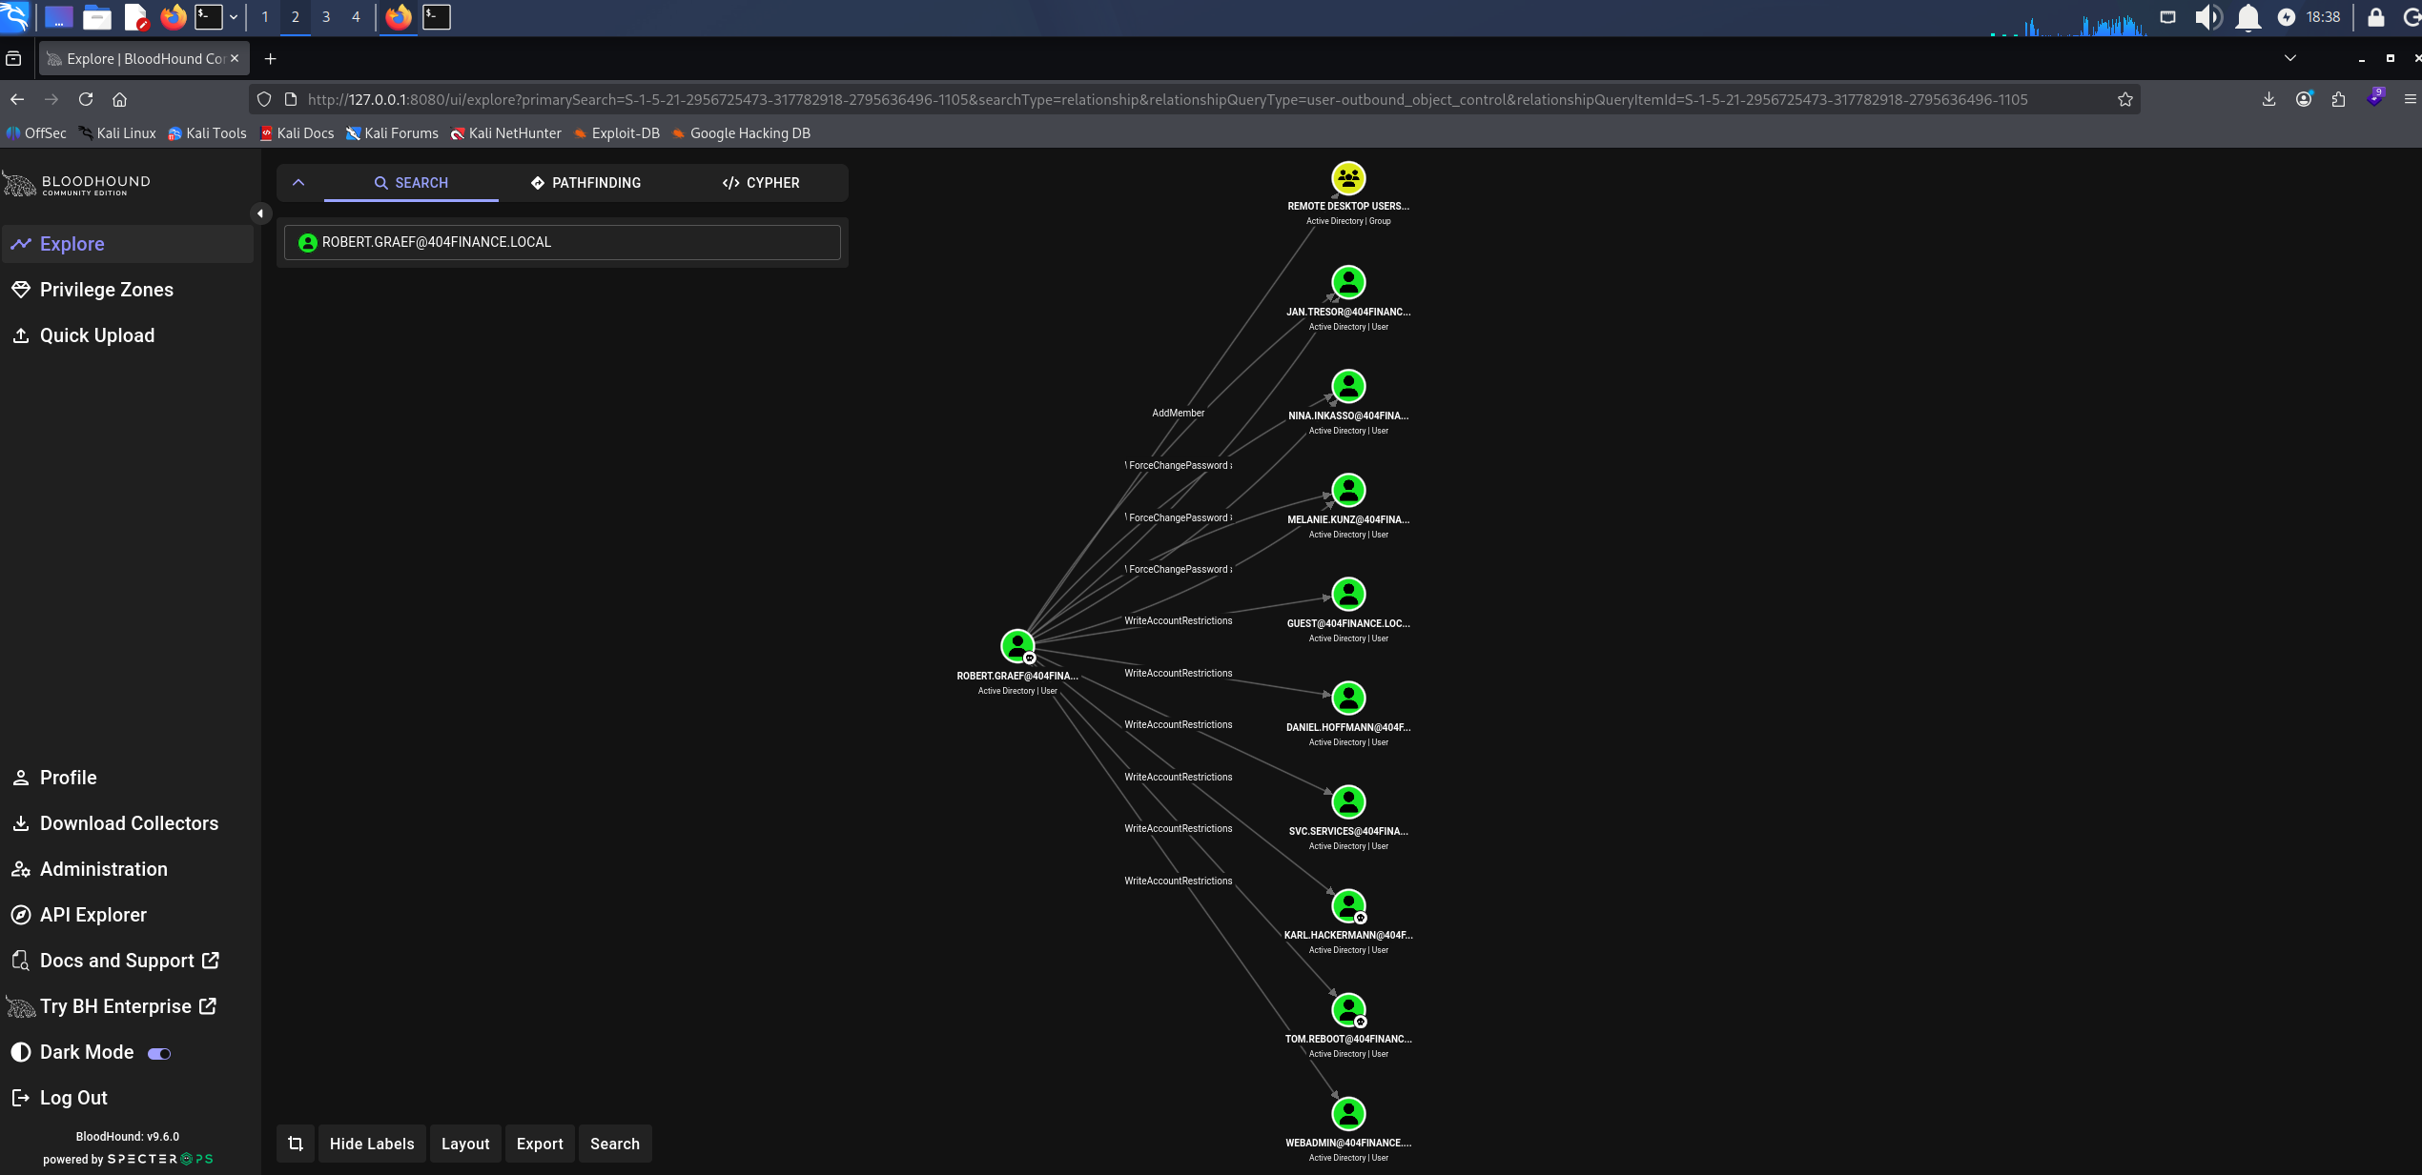Bookmark this page with the star icon

pyautogui.click(x=2124, y=99)
